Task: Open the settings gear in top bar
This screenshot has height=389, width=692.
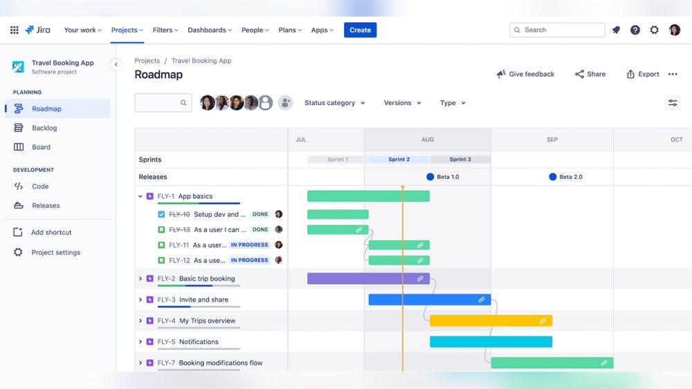Action: pyautogui.click(x=654, y=30)
